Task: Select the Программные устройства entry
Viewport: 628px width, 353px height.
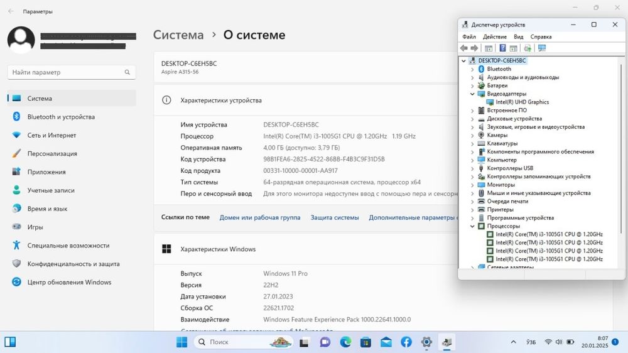Action: tap(520, 217)
